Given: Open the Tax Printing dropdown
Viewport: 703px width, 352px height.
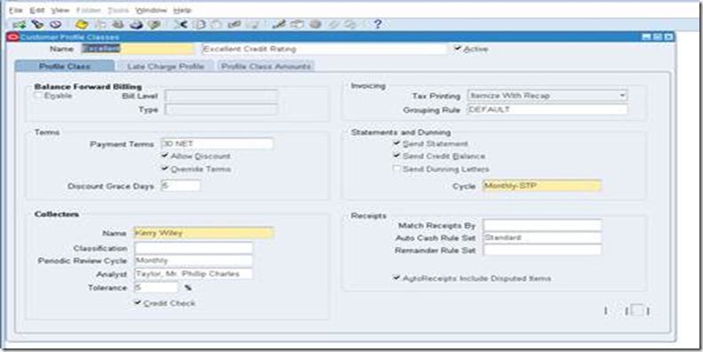Looking at the screenshot, I should 622,95.
